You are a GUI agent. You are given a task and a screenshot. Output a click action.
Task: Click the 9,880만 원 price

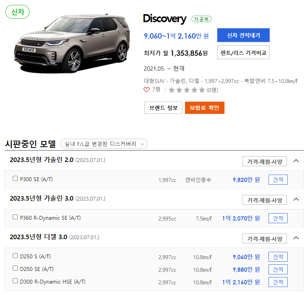click(x=246, y=269)
